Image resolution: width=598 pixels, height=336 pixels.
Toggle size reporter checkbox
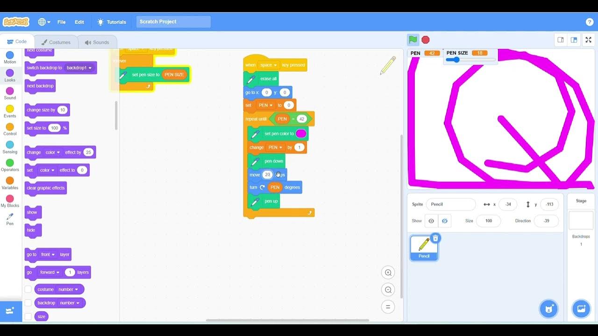click(x=28, y=316)
